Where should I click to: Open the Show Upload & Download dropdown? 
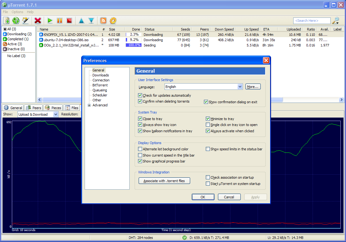click(38, 114)
